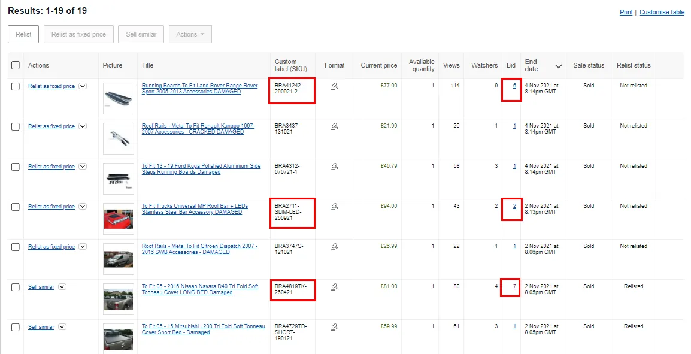Viewport: 691px width, 354px height.
Task: Click auction format icon in Running Boards Land Rover row
Action: (335, 86)
